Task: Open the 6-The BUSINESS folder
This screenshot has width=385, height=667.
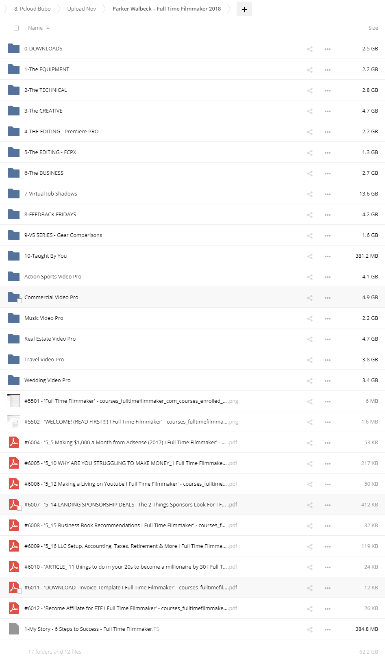Action: pos(44,173)
